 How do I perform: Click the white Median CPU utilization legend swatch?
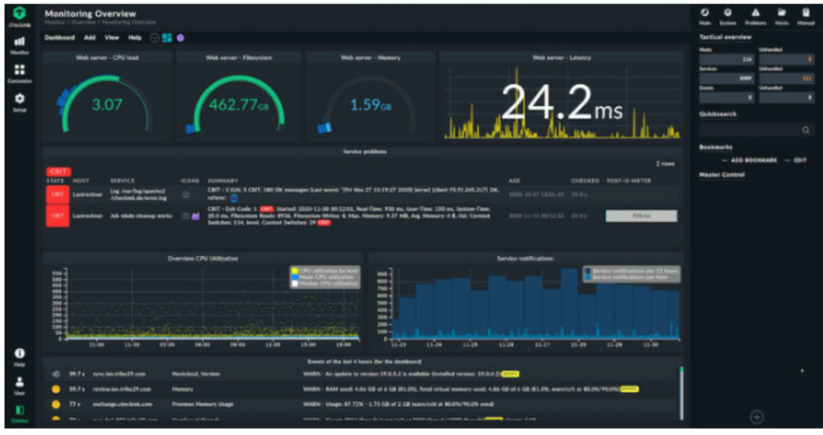[295, 284]
